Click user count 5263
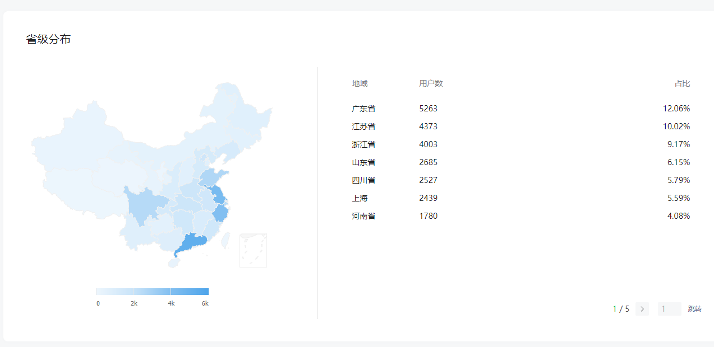This screenshot has height=347, width=714. pos(428,109)
